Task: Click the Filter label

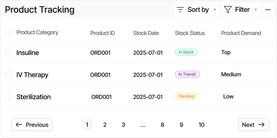Action: pyautogui.click(x=242, y=9)
